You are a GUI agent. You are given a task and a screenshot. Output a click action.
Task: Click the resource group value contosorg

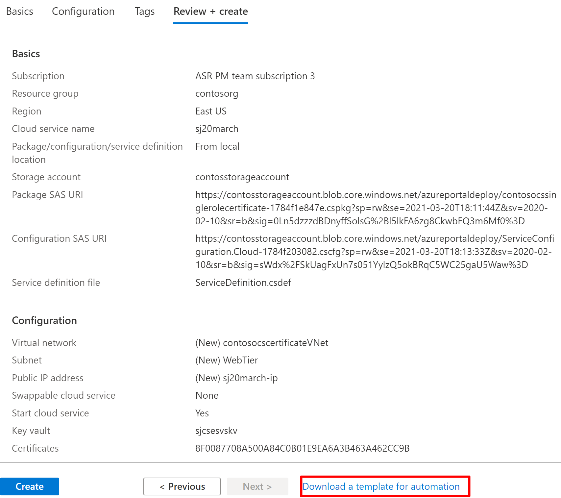click(x=217, y=93)
